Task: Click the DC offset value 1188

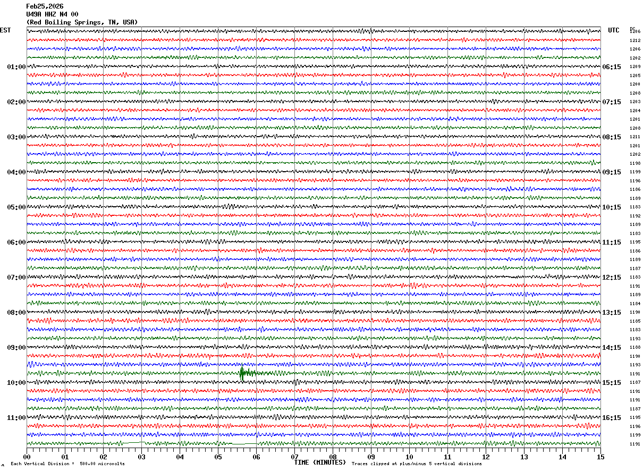Action: click(x=634, y=348)
